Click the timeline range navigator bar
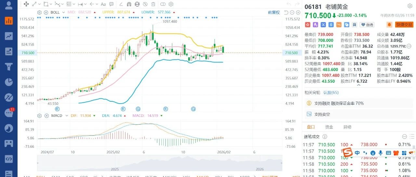416x177 pixels. pos(160,163)
